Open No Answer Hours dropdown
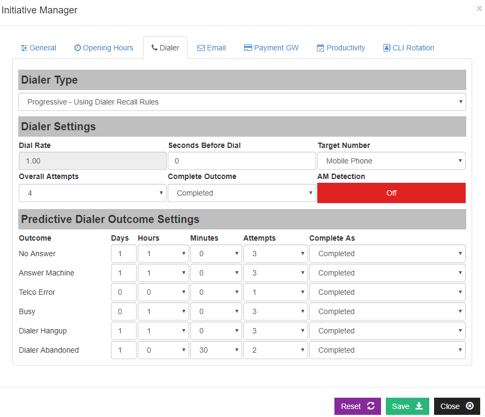The height and width of the screenshot is (417, 485). pos(163,254)
